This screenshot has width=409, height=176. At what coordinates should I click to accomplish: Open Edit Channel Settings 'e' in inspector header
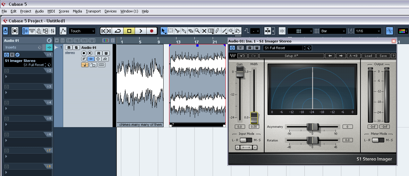pos(49,41)
